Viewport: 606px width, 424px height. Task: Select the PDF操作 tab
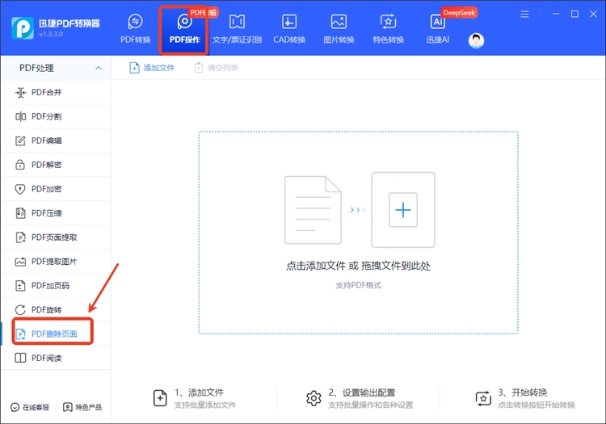[184, 29]
